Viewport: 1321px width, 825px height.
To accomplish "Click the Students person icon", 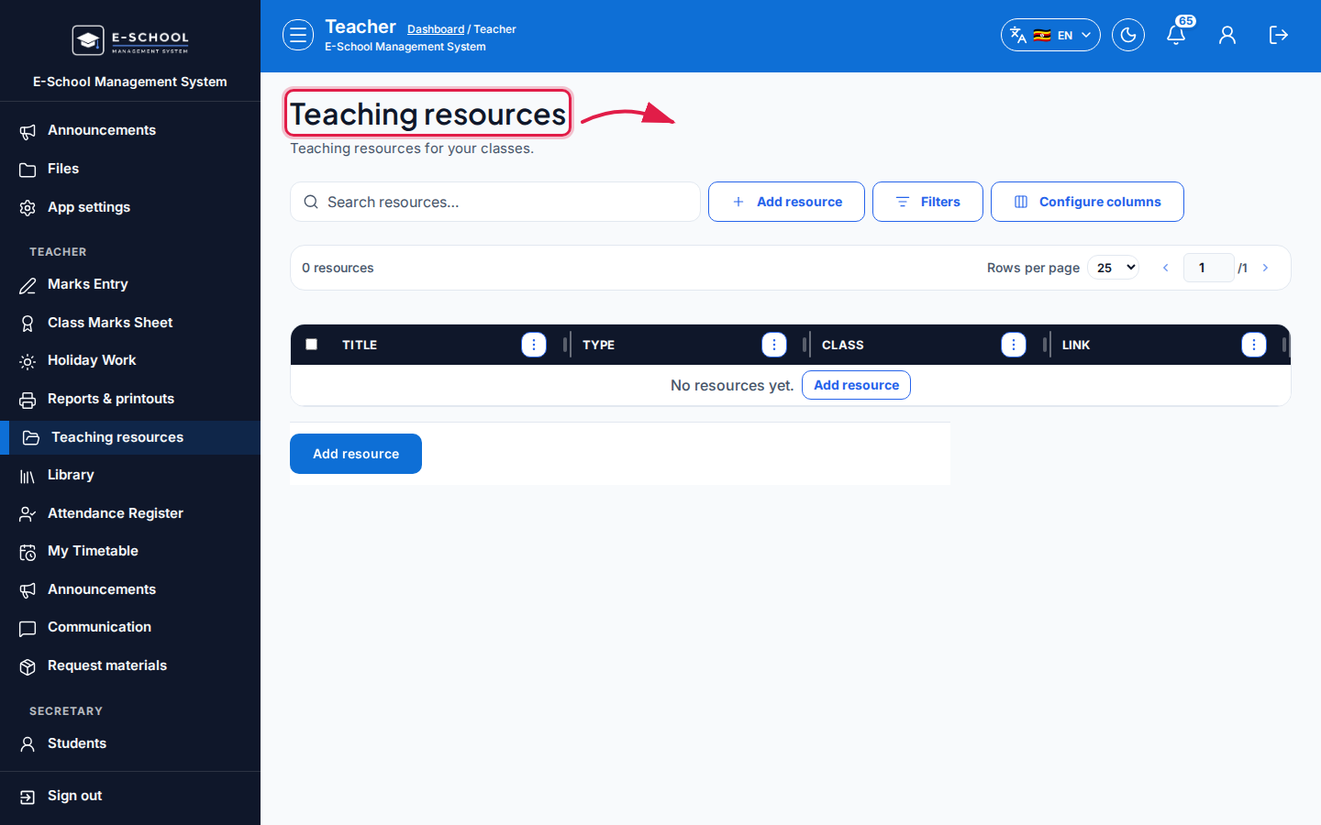I will point(28,744).
